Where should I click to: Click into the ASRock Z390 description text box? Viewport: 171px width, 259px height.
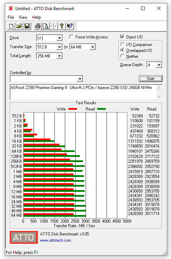83,92
